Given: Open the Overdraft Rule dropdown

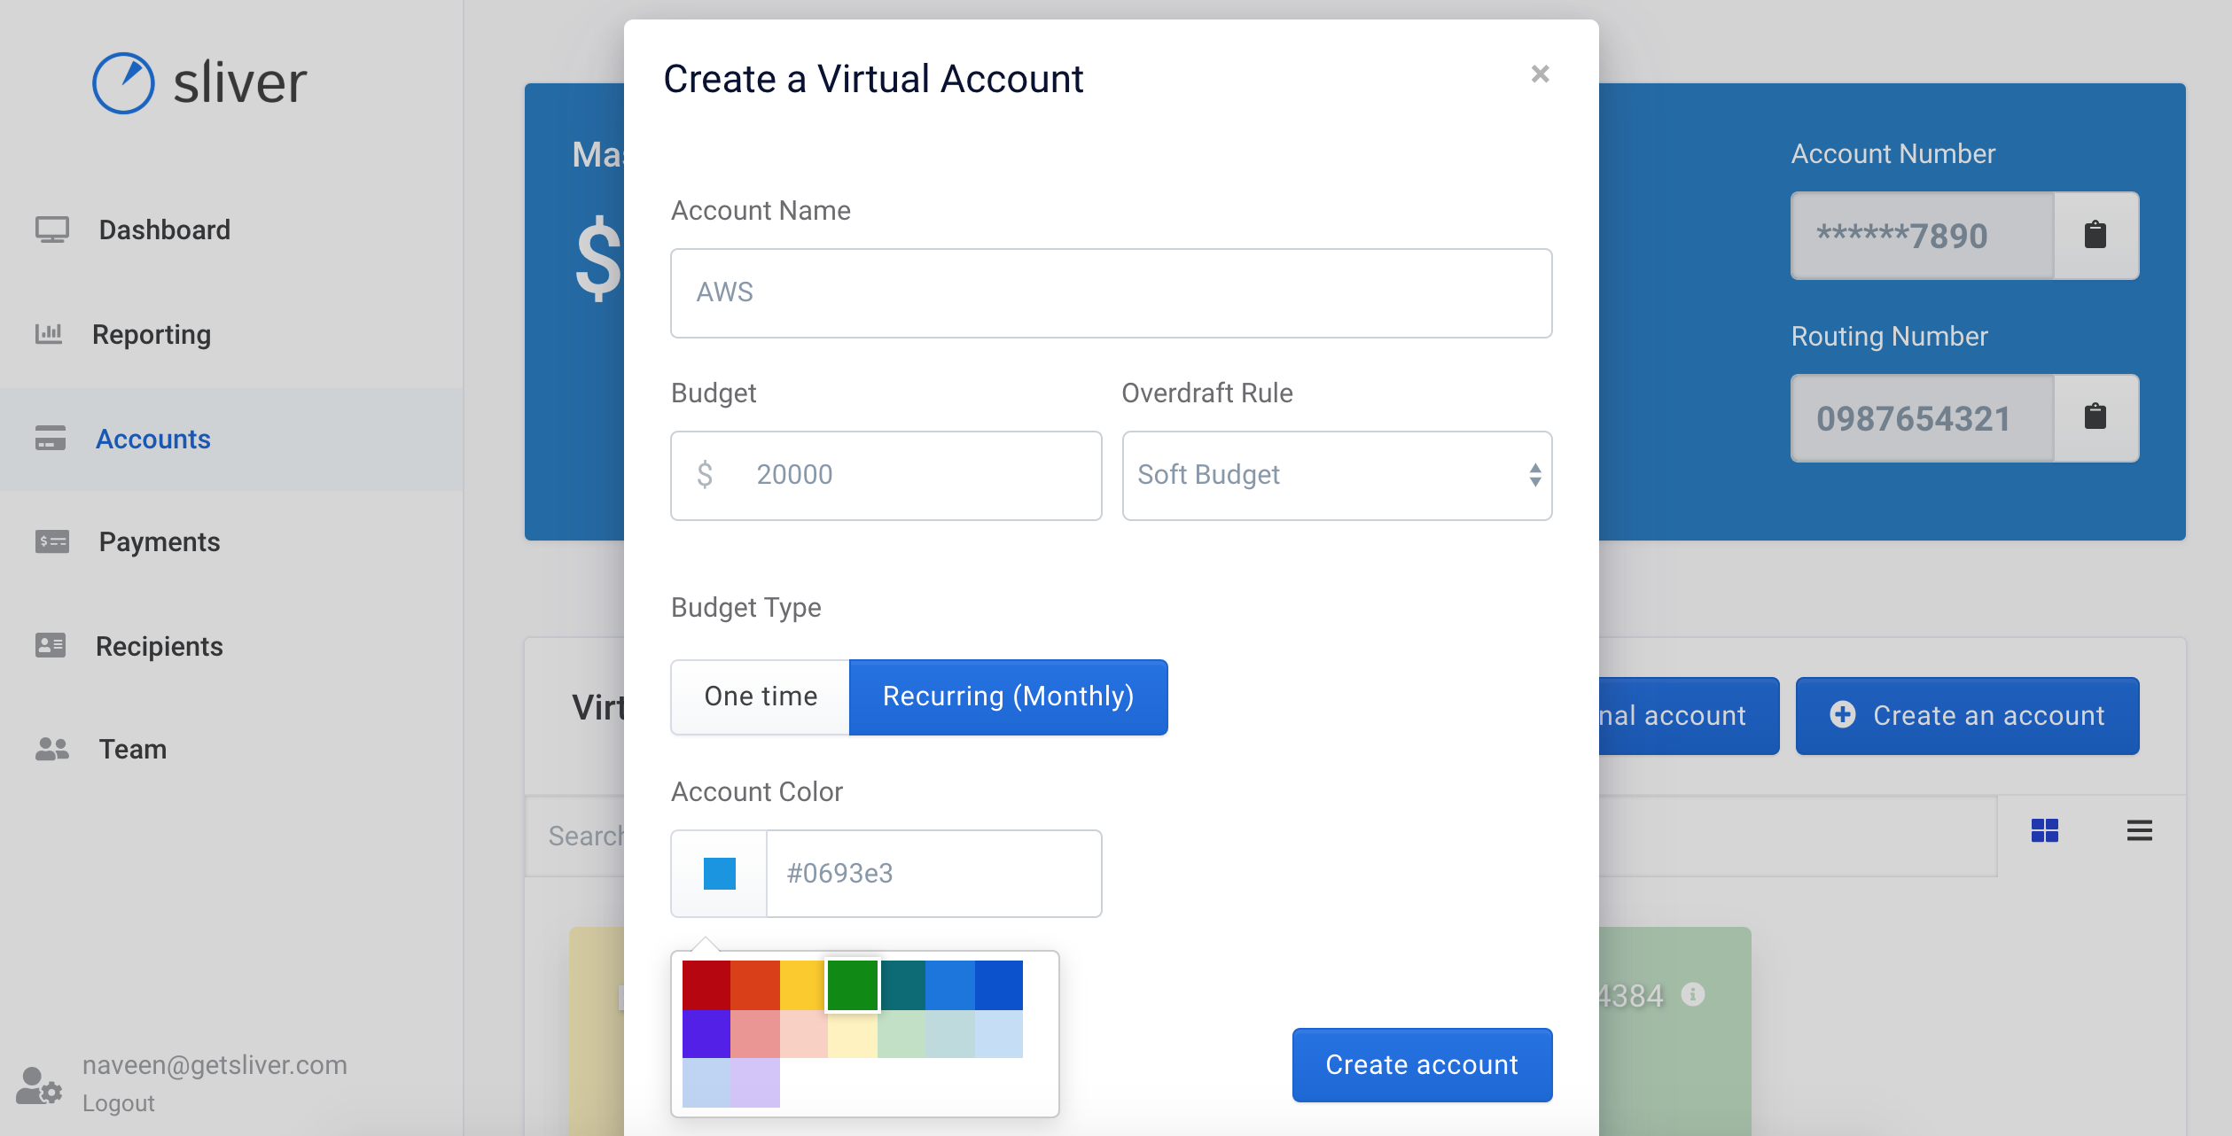Looking at the screenshot, I should tap(1337, 476).
